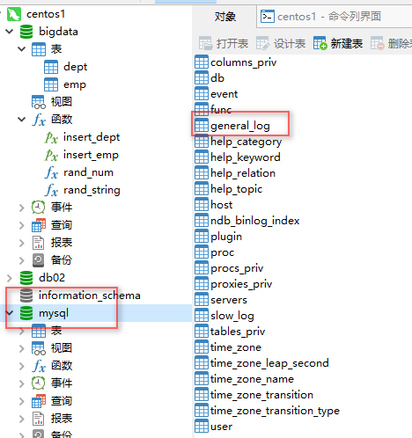
Task: Expand the db02 database node
Action: [10, 278]
